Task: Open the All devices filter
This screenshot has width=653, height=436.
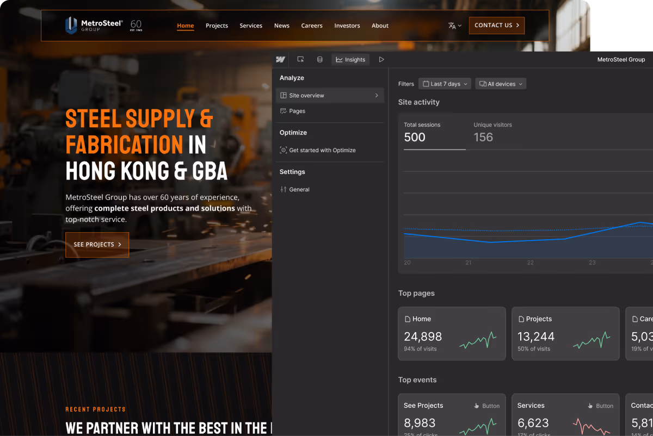Action: click(501, 84)
